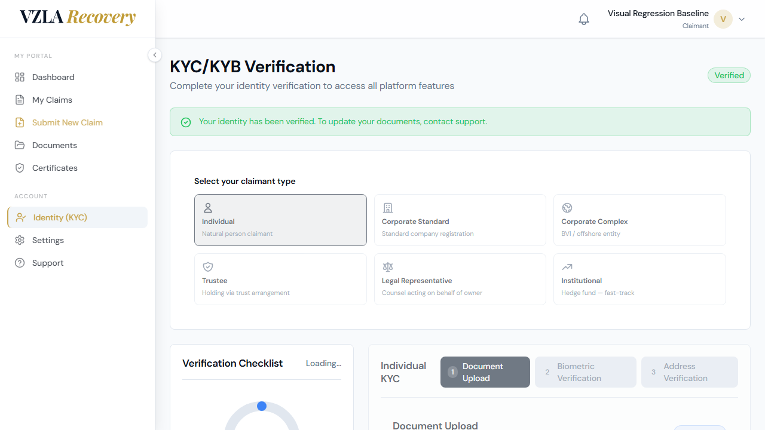Viewport: 765px width, 430px height.
Task: Click the identity verified banner message
Action: tap(343, 121)
